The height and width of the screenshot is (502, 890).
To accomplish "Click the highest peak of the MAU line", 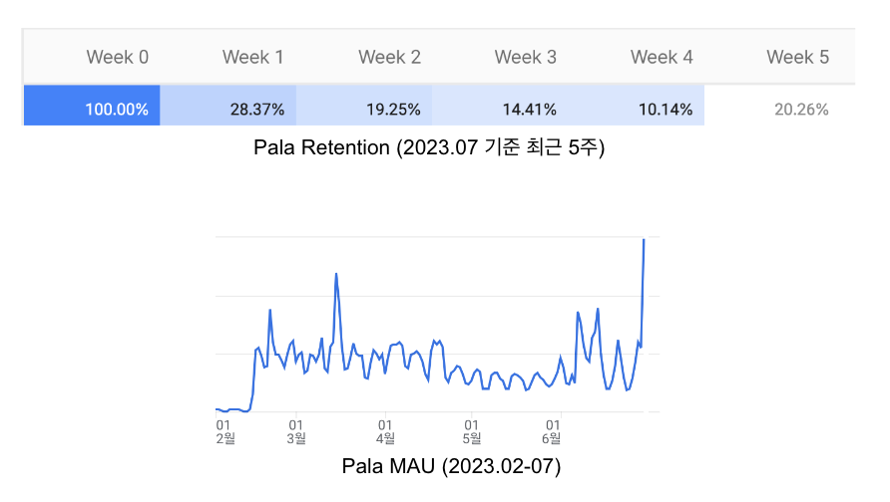I will (644, 240).
